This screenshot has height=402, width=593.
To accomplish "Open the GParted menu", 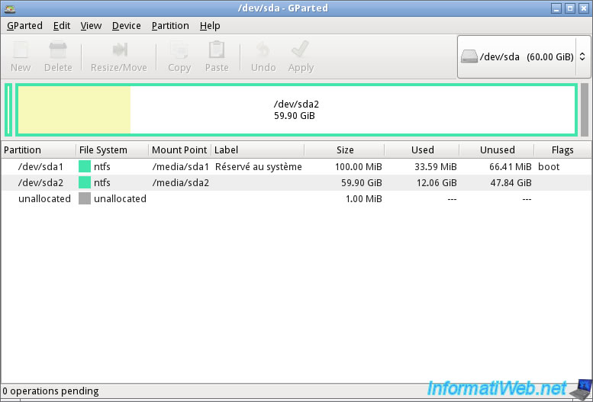I will click(x=24, y=26).
